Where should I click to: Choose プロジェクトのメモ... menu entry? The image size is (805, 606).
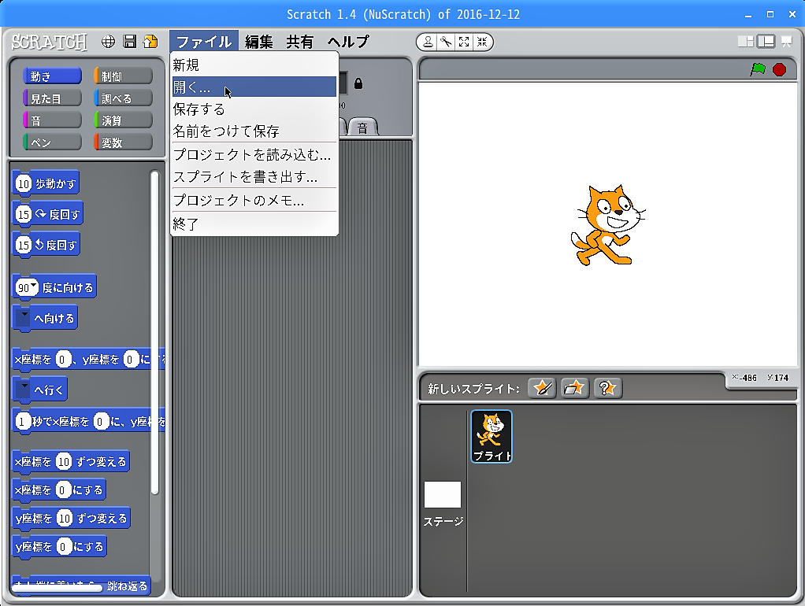254,200
